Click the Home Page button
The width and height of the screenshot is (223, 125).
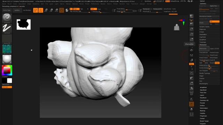pos(7,10)
